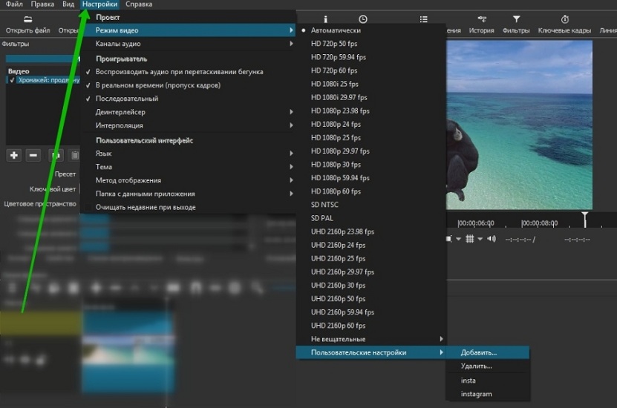Click the volume speaker icon under the preview
Viewport: 617px width, 408px height.
pyautogui.click(x=493, y=239)
